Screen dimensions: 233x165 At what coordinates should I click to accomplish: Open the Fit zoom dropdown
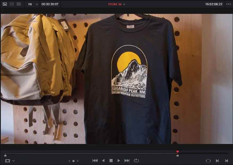[x=33, y=4]
